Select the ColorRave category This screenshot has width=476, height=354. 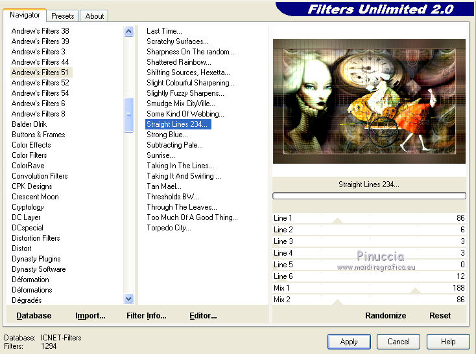click(x=28, y=165)
